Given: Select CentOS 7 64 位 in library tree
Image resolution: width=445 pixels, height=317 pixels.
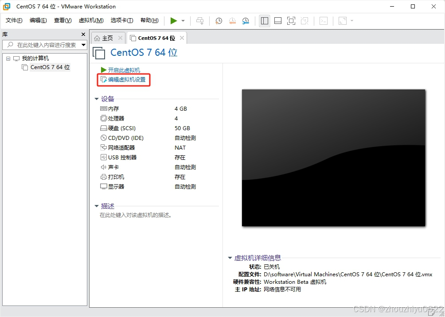Looking at the screenshot, I should coord(50,67).
